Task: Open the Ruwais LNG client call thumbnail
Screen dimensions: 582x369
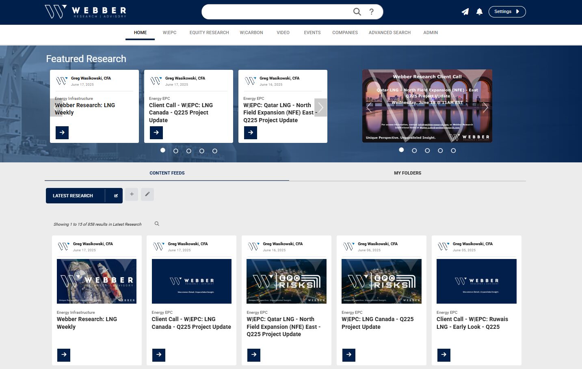Action: [x=476, y=281]
